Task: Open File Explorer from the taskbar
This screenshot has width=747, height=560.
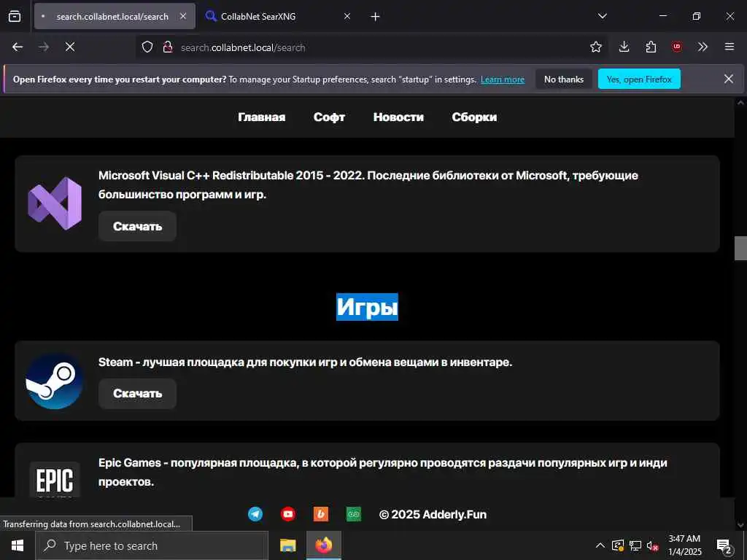Action: pyautogui.click(x=287, y=545)
